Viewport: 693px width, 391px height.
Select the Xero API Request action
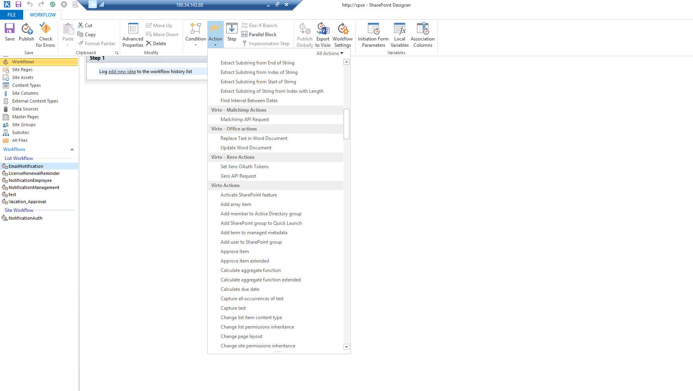pos(238,176)
